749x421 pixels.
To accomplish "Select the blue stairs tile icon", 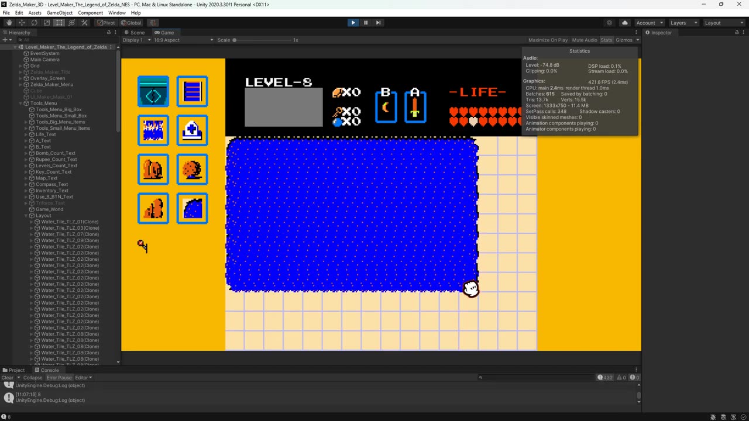I will (x=193, y=92).
